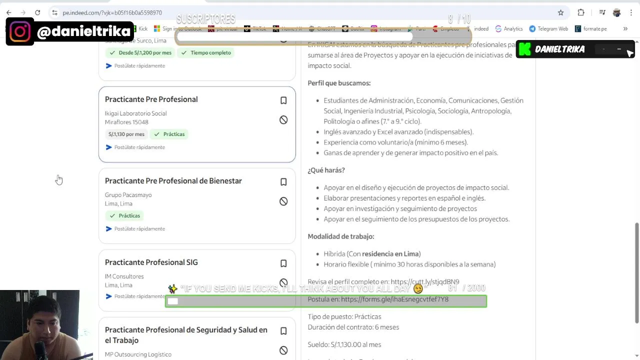Save the Practicante Profesional SIG job
This screenshot has height=360, width=640.
[283, 263]
